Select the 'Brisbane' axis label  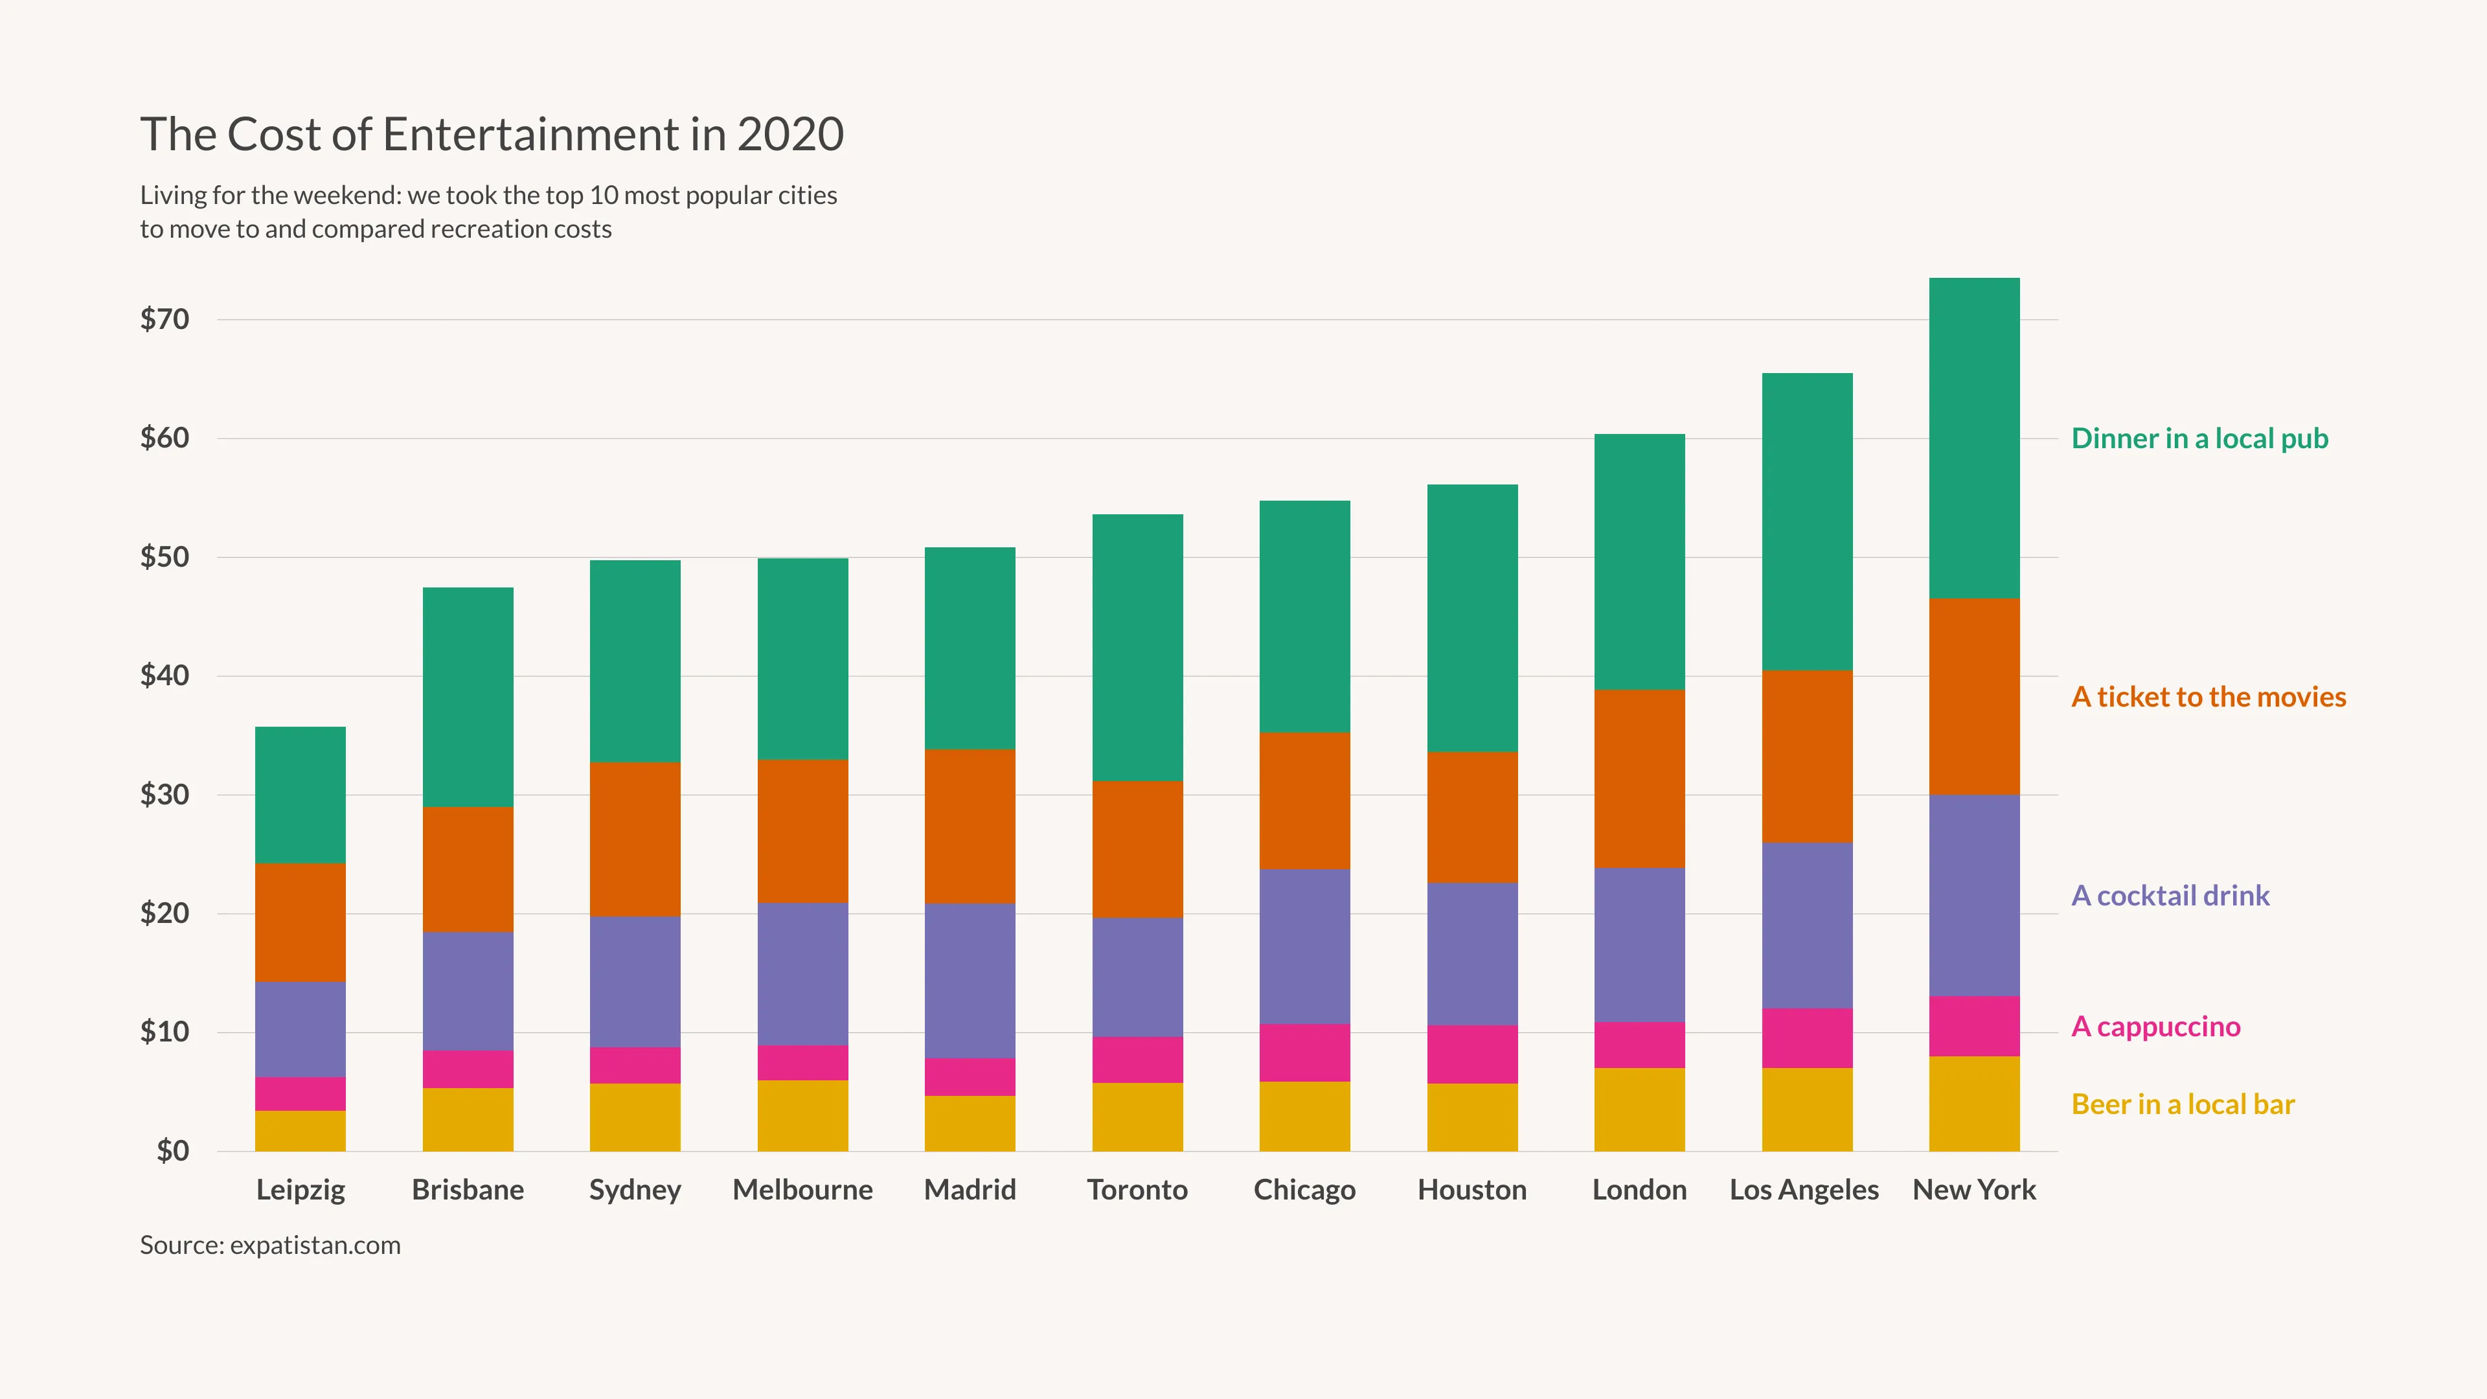(x=467, y=1190)
